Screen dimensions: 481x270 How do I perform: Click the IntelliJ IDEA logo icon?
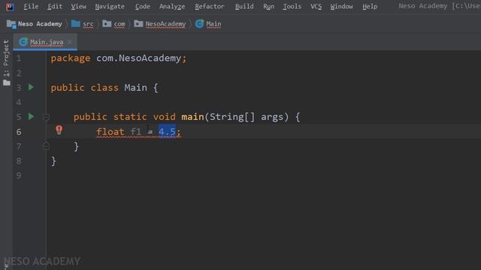(x=10, y=7)
